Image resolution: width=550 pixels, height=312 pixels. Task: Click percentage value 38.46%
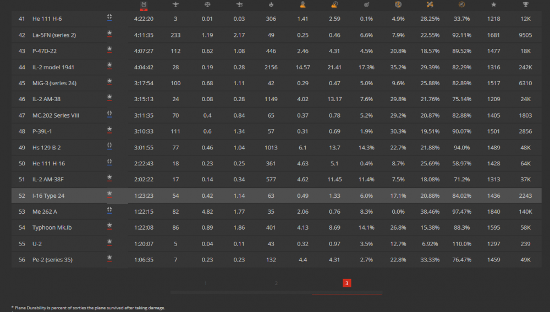[x=430, y=211]
